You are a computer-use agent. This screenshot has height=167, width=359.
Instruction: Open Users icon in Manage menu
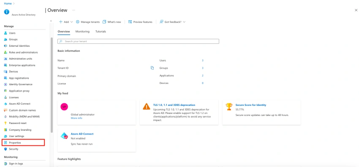6,33
